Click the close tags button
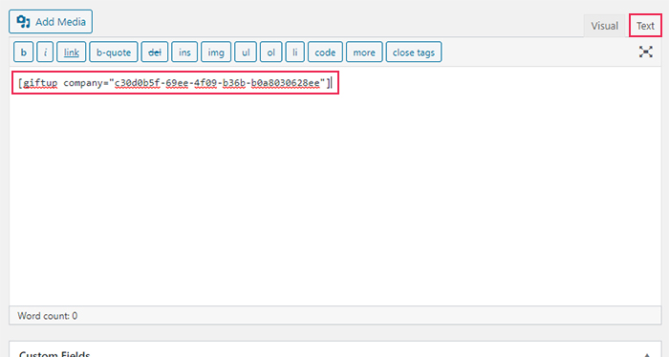The height and width of the screenshot is (357, 669). click(x=414, y=52)
